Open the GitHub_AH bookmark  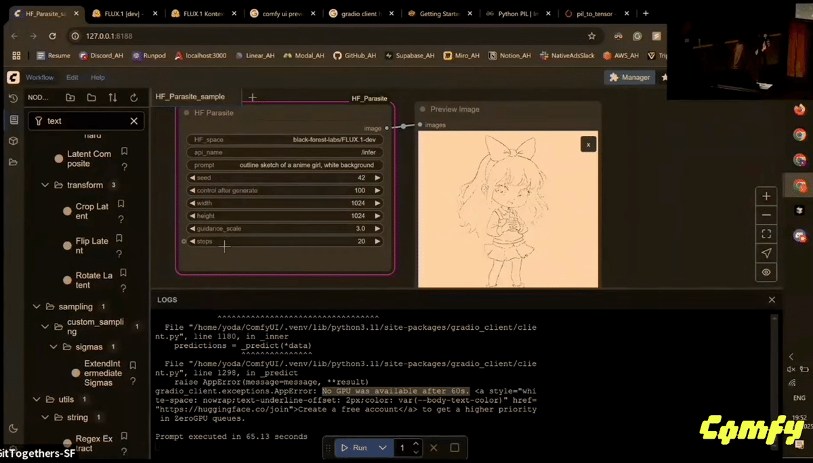tap(354, 56)
